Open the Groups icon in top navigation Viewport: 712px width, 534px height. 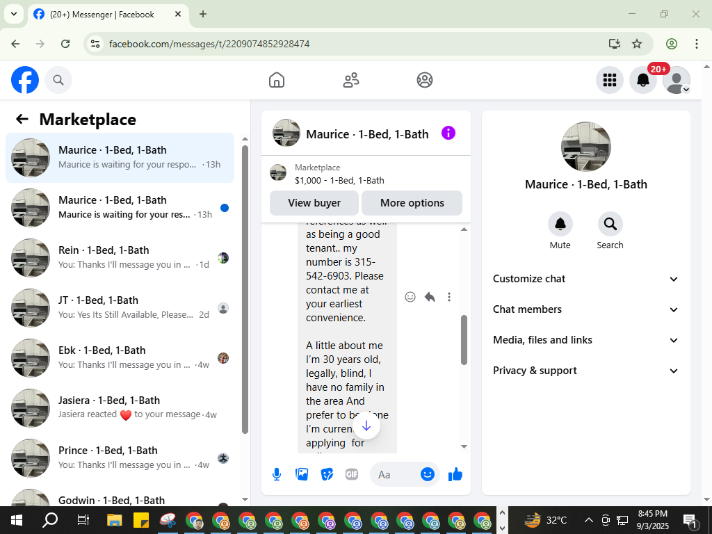pos(425,80)
